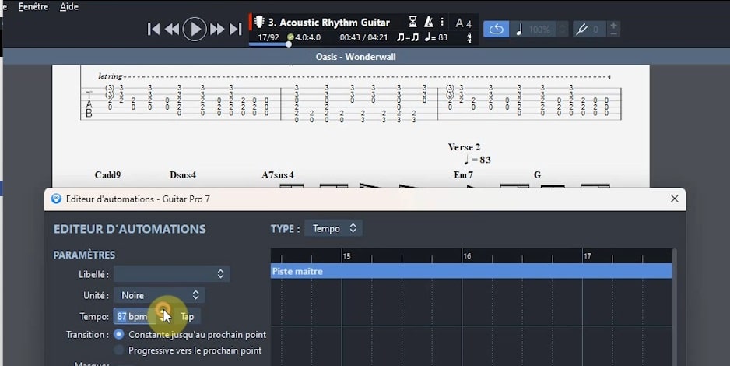The image size is (730, 366).
Task: Open the TYPE Tempo dropdown
Action: pos(333,229)
